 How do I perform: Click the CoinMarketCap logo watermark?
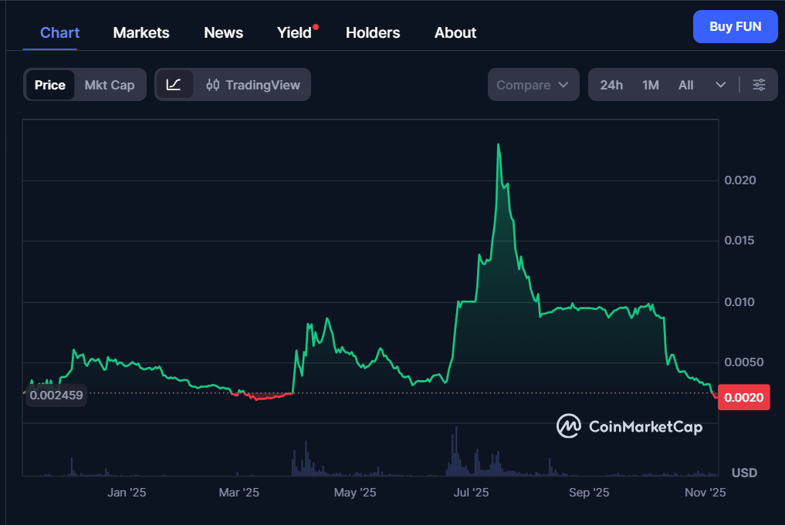click(630, 426)
